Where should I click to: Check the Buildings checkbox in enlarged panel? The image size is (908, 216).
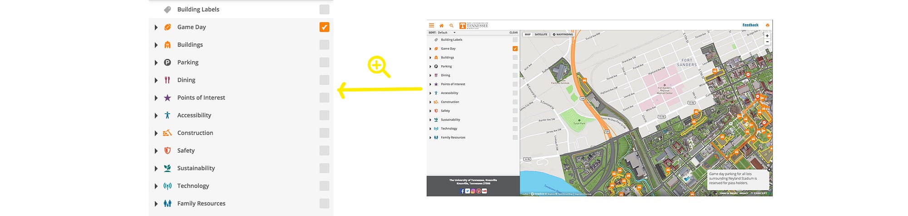tap(324, 45)
